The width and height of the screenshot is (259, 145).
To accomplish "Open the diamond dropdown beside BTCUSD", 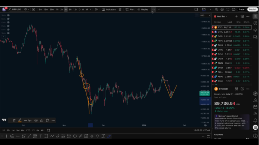I will 27,9.
